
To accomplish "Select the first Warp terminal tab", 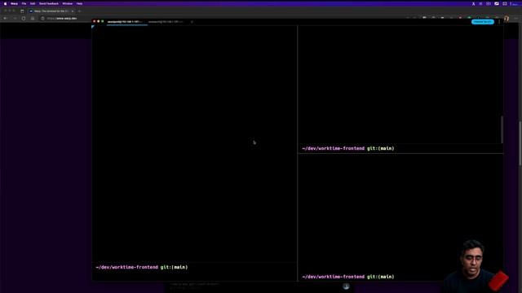I will (126, 22).
